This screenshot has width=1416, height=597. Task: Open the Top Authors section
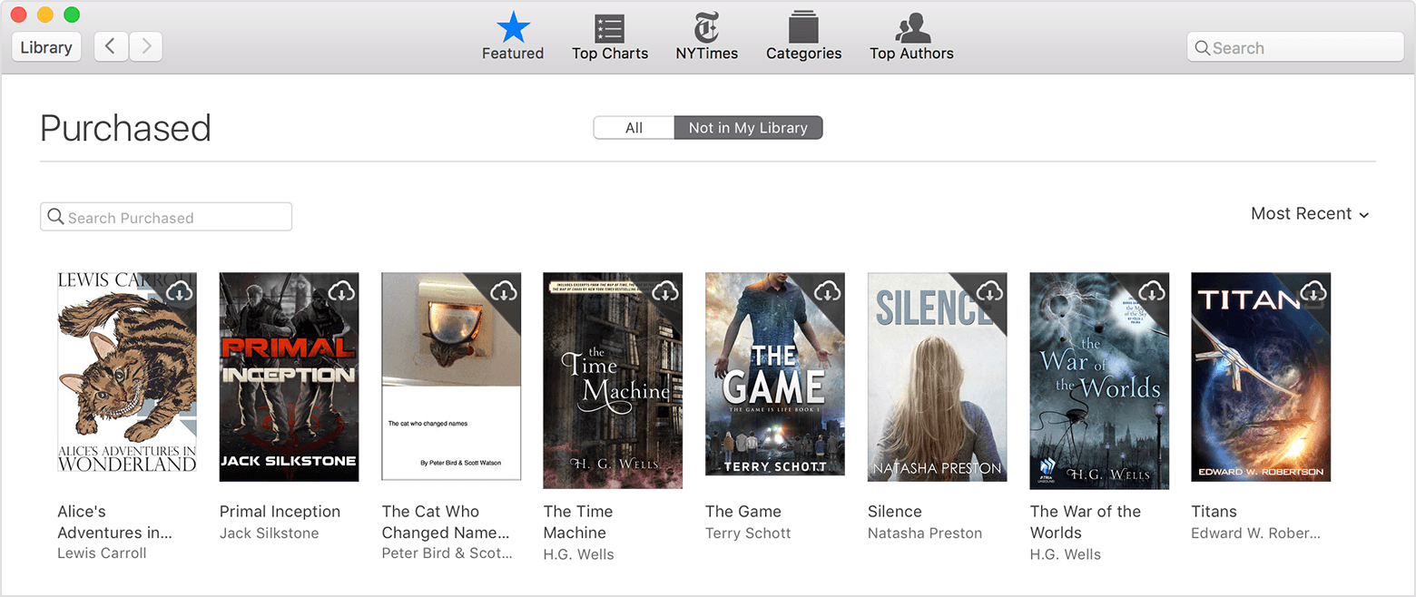911,36
